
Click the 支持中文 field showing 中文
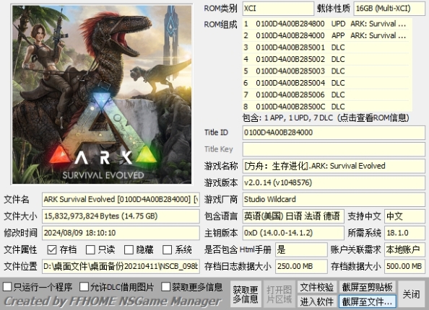(404, 216)
